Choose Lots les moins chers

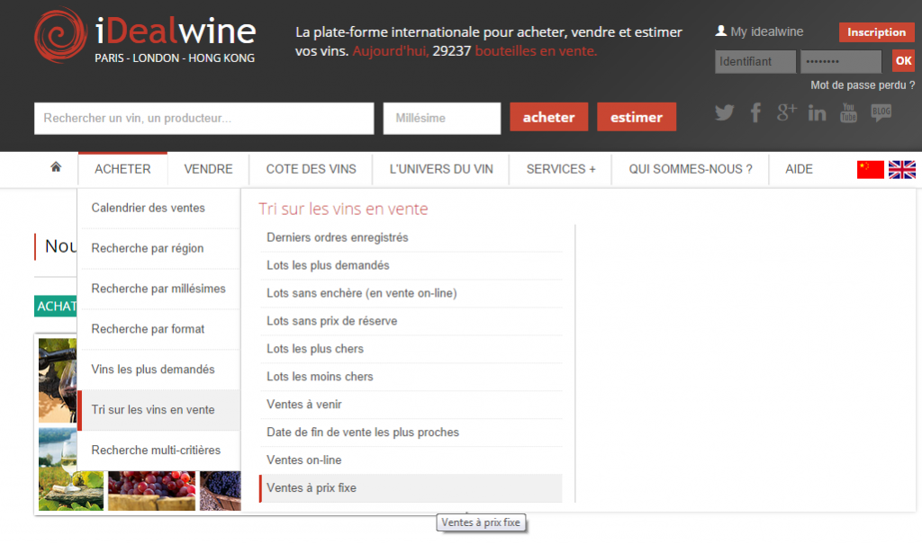coord(411,377)
